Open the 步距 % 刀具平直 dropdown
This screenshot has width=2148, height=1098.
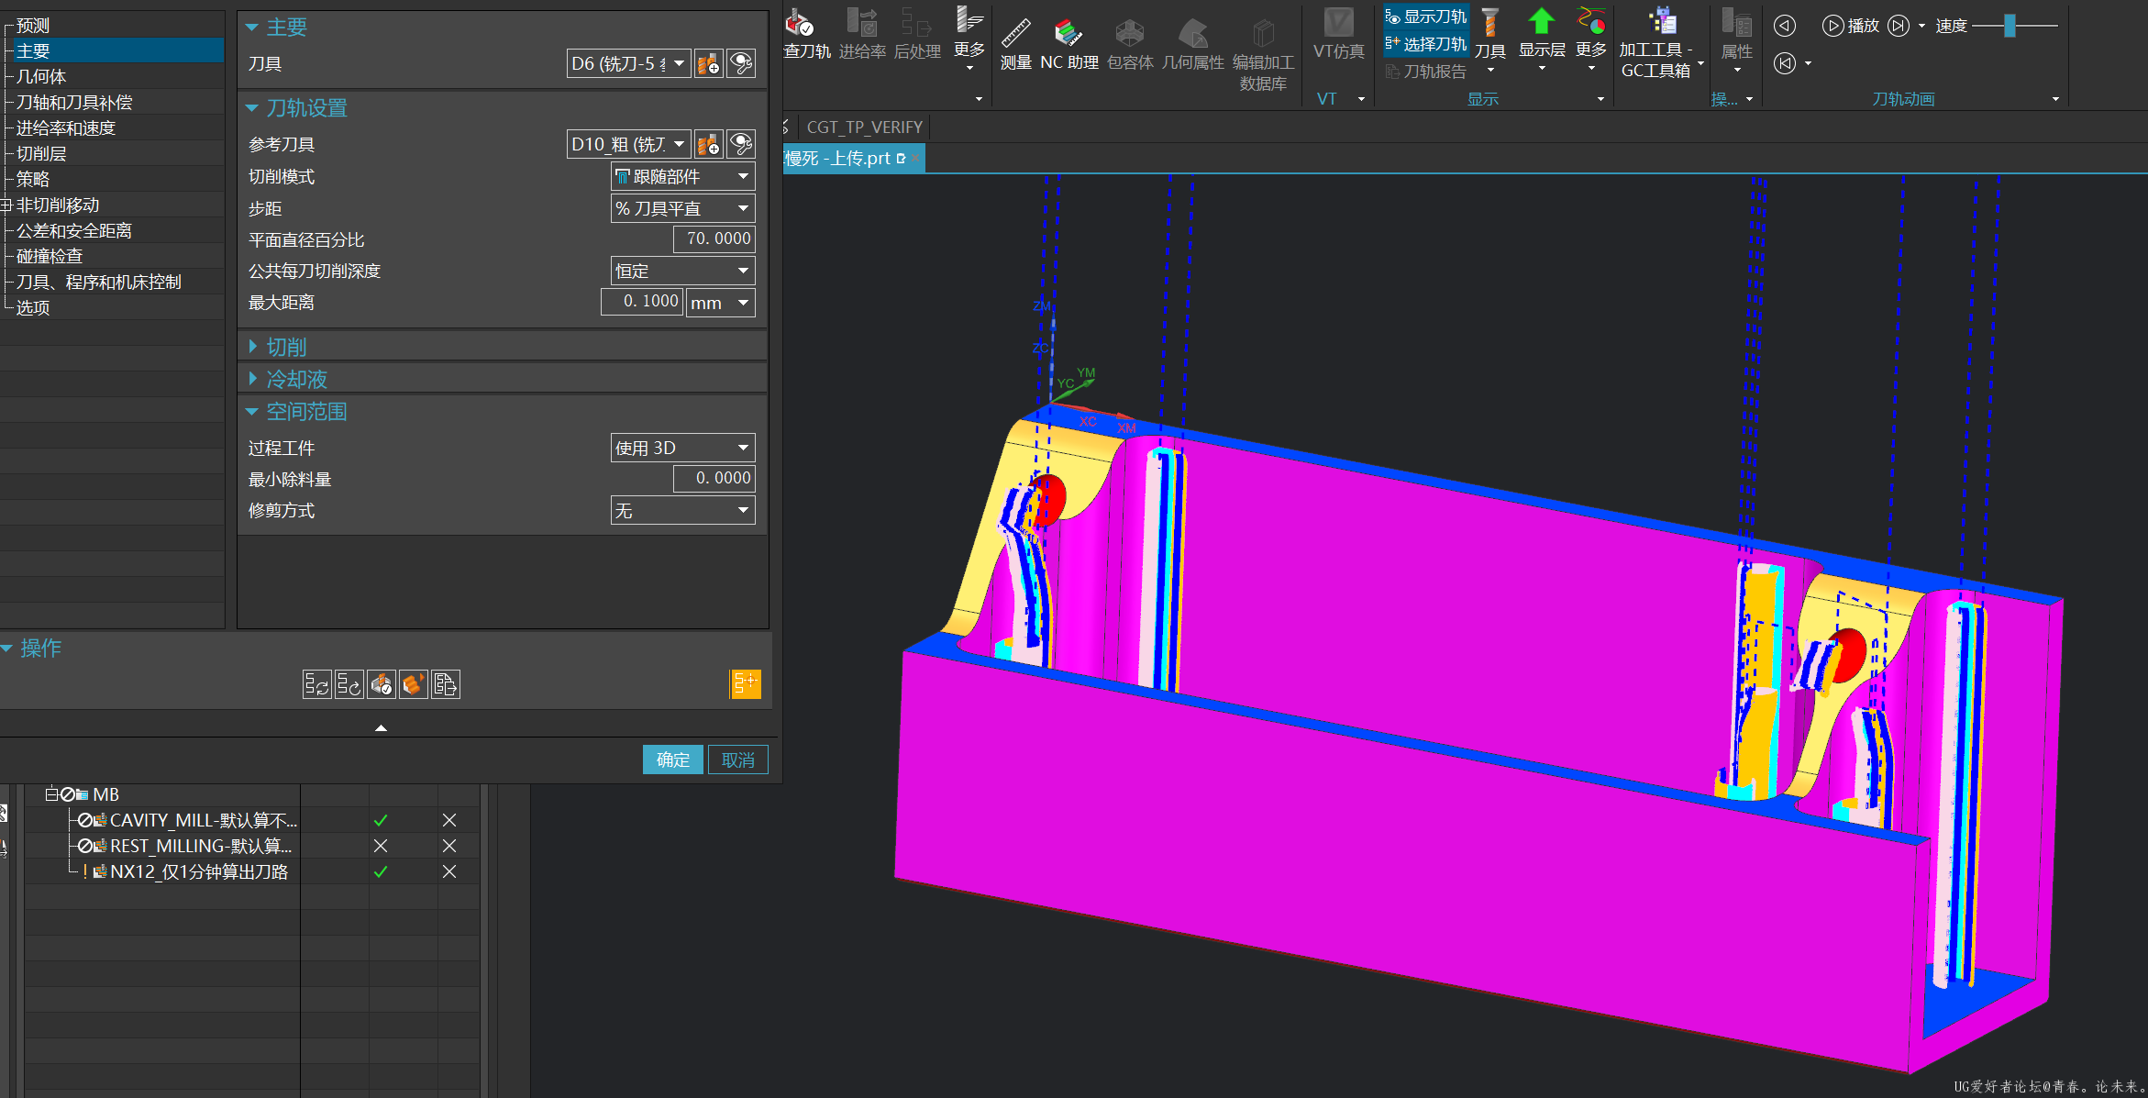pos(683,208)
